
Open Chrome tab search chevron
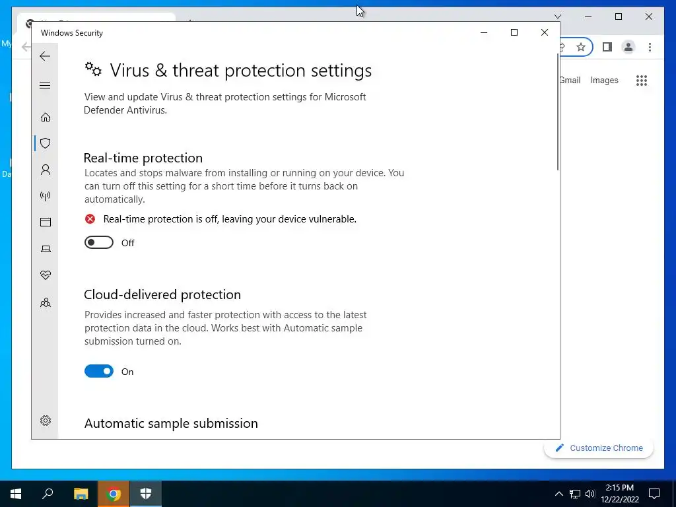pos(557,17)
